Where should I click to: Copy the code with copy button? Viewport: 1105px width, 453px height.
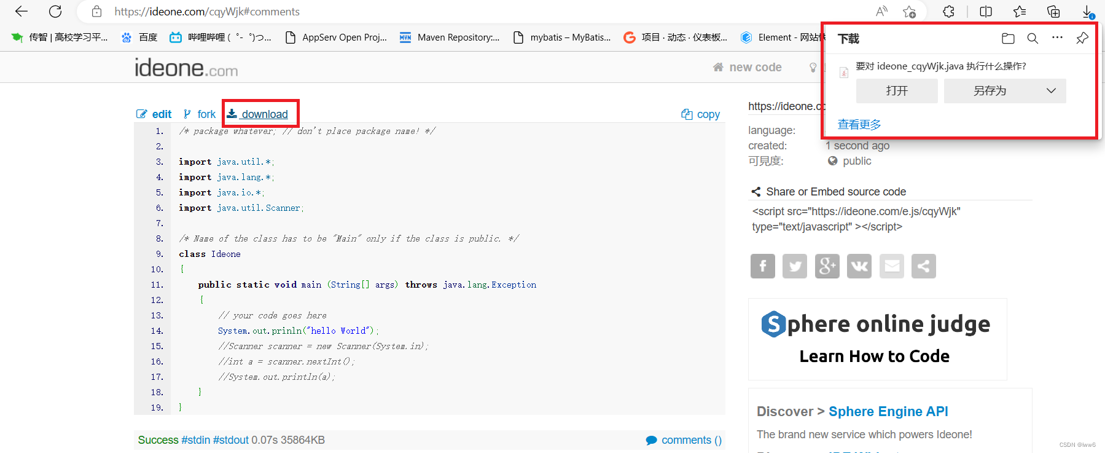[700, 114]
